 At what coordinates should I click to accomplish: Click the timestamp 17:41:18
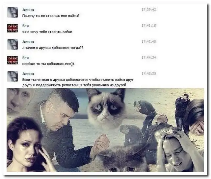pyautogui.click(x=149, y=26)
